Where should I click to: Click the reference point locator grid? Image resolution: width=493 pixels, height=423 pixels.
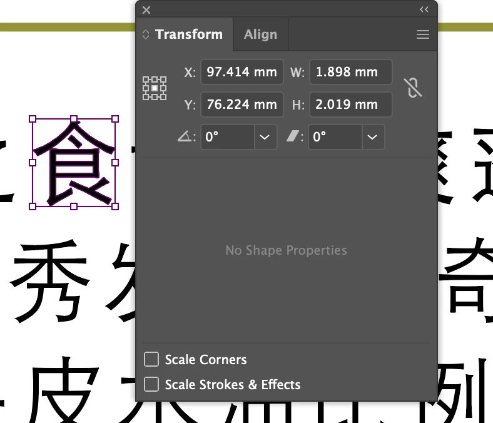click(155, 88)
